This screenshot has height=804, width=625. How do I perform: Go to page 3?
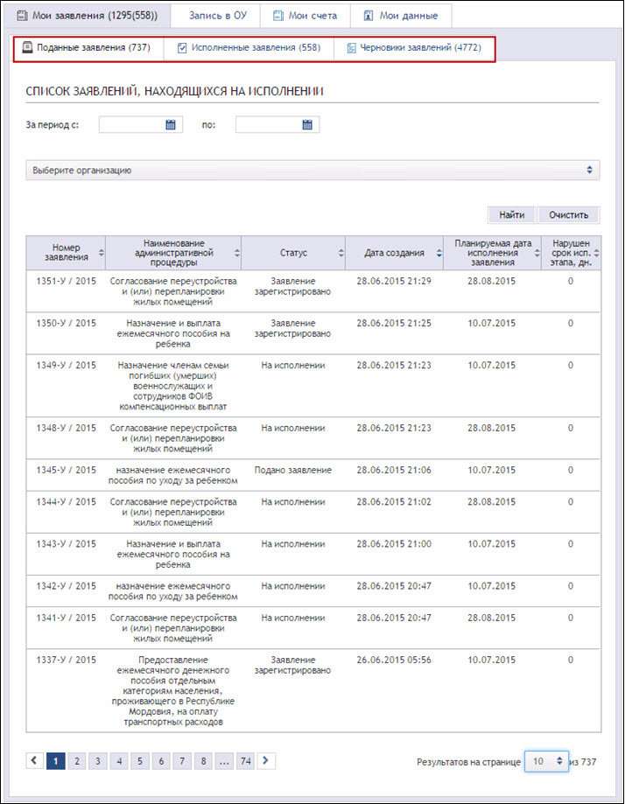pyautogui.click(x=98, y=761)
